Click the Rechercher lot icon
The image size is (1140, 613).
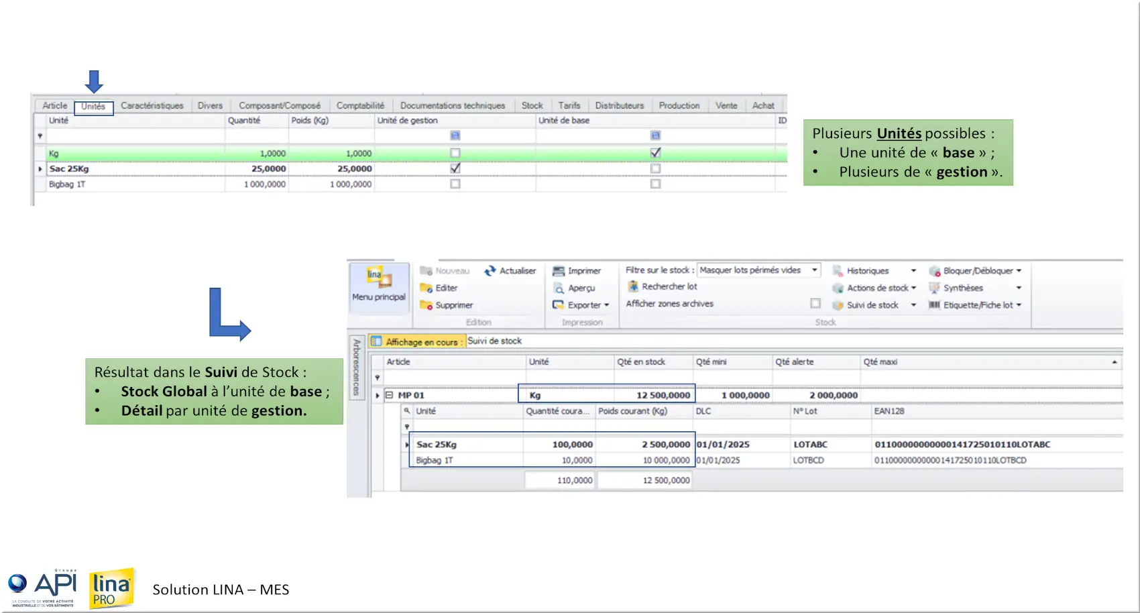point(633,286)
